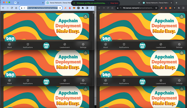Screen dimensions: 187x108
Task: Toggle side panel in right browser window
Action: pos(183,8)
